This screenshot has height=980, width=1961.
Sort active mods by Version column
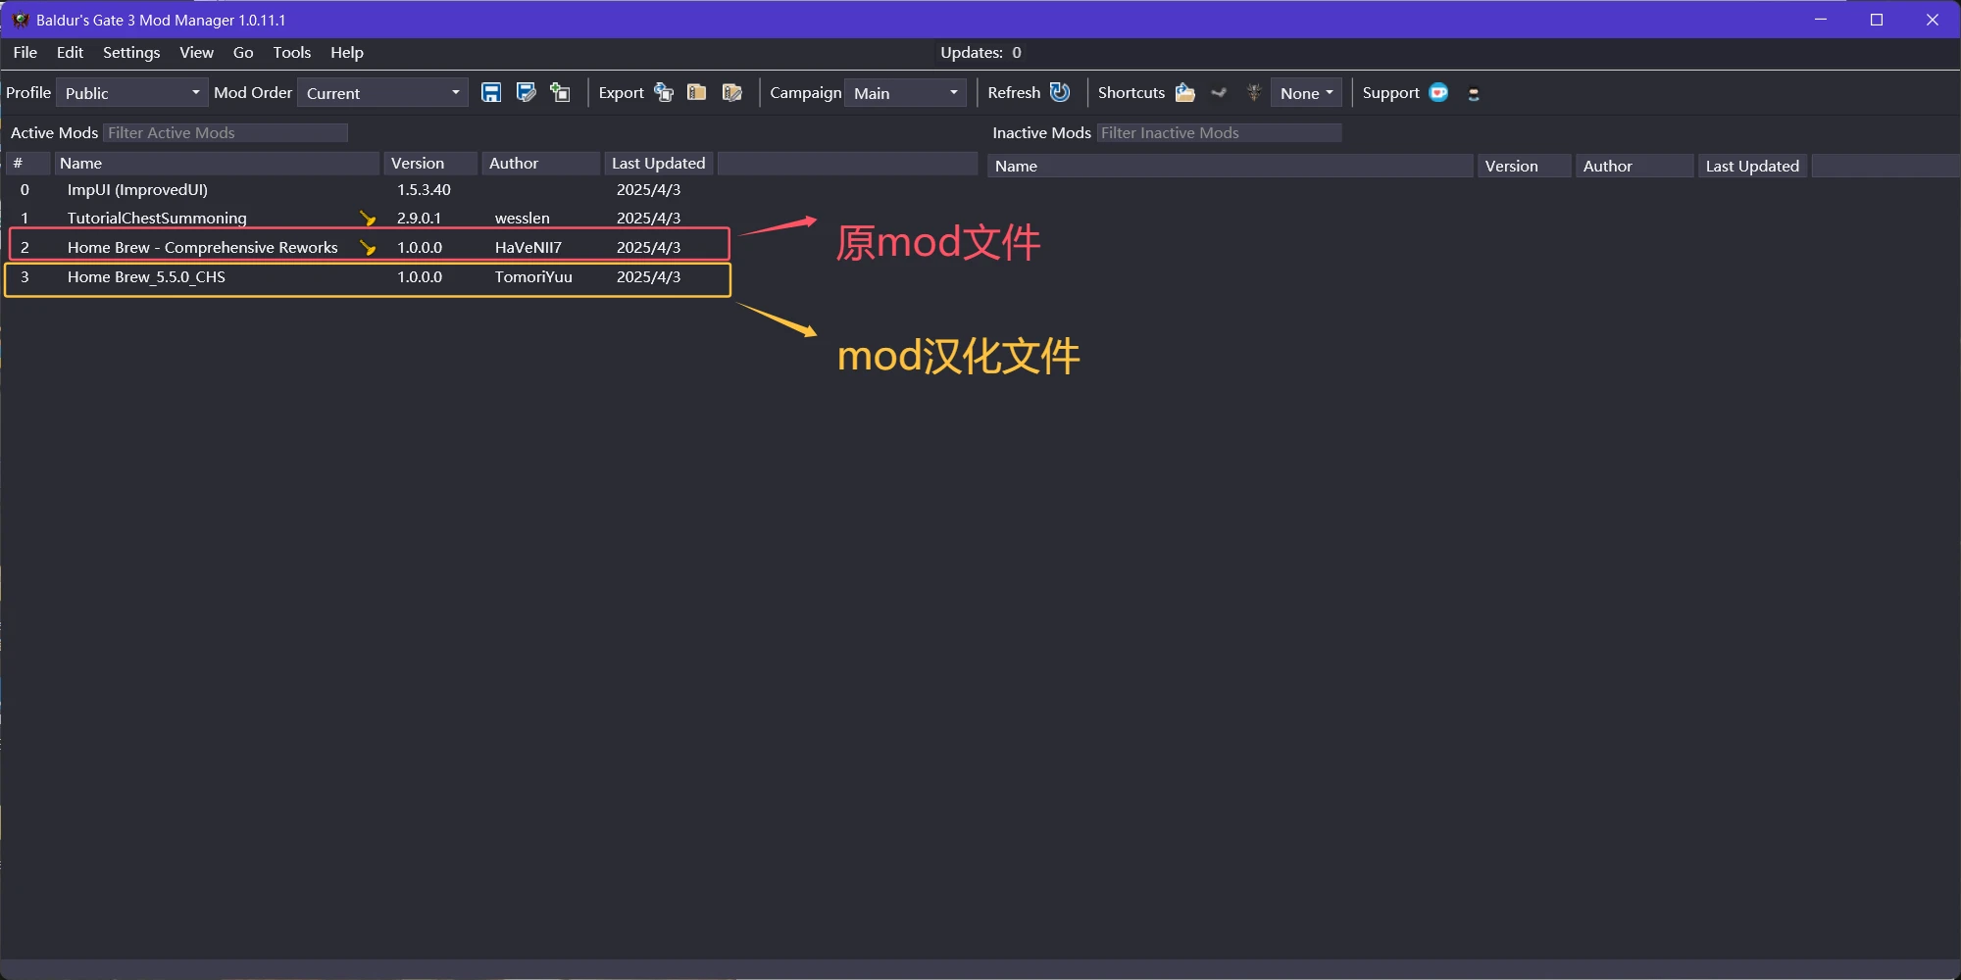coord(431,164)
